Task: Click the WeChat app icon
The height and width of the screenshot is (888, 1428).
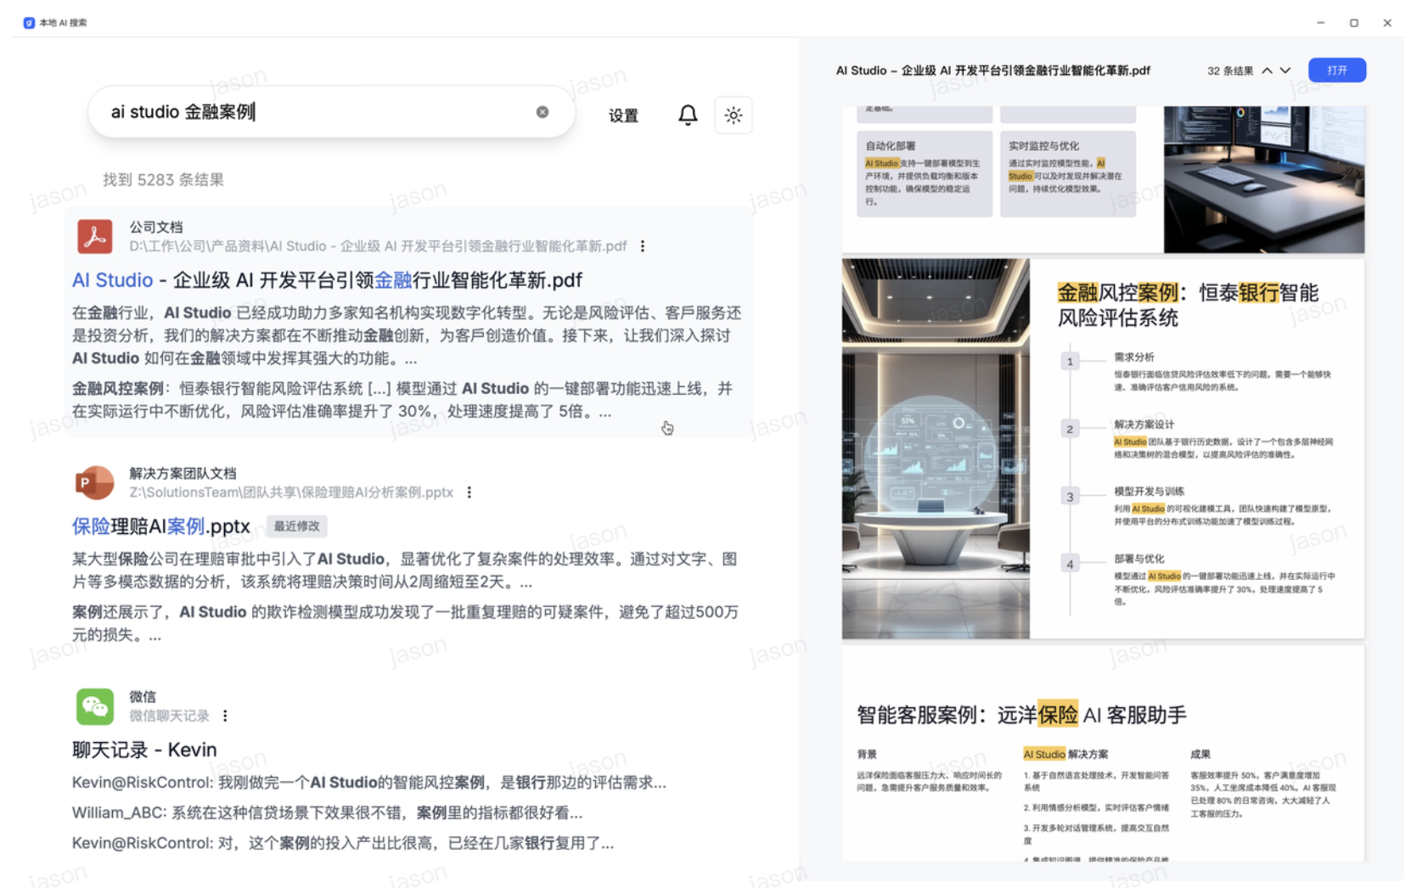Action: tap(95, 706)
